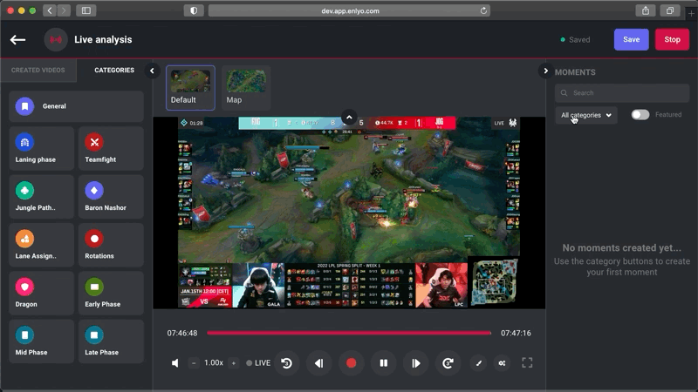Viewport: 698px width, 392px height.
Task: Switch to the Created Videos tab
Action: (38, 71)
